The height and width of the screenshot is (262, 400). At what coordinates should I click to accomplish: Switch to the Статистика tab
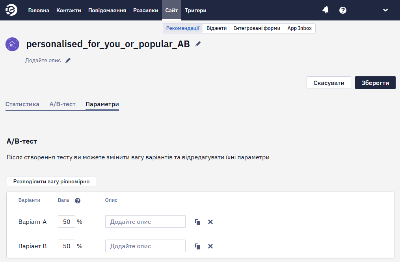point(22,104)
